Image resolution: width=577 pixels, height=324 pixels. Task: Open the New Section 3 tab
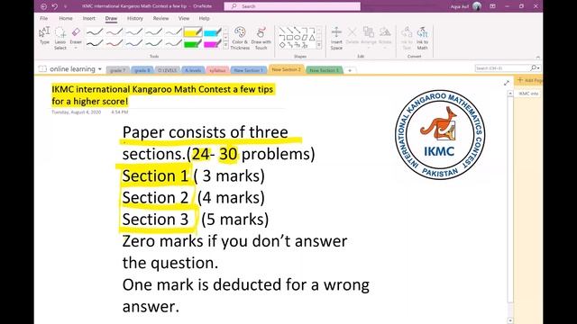point(324,70)
